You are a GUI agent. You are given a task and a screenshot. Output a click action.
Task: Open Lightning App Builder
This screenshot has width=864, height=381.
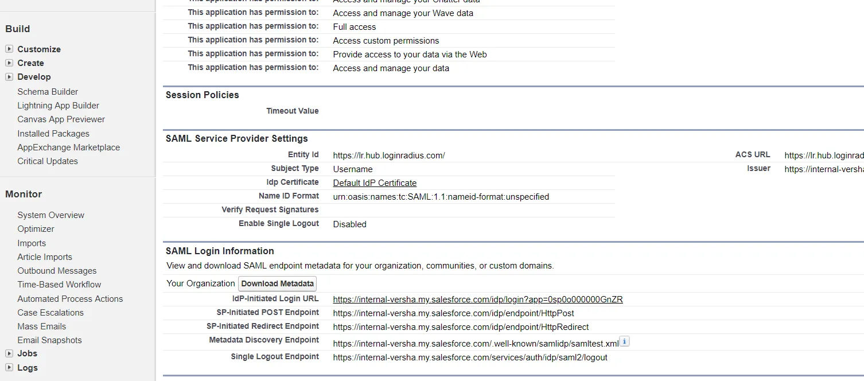[58, 105]
